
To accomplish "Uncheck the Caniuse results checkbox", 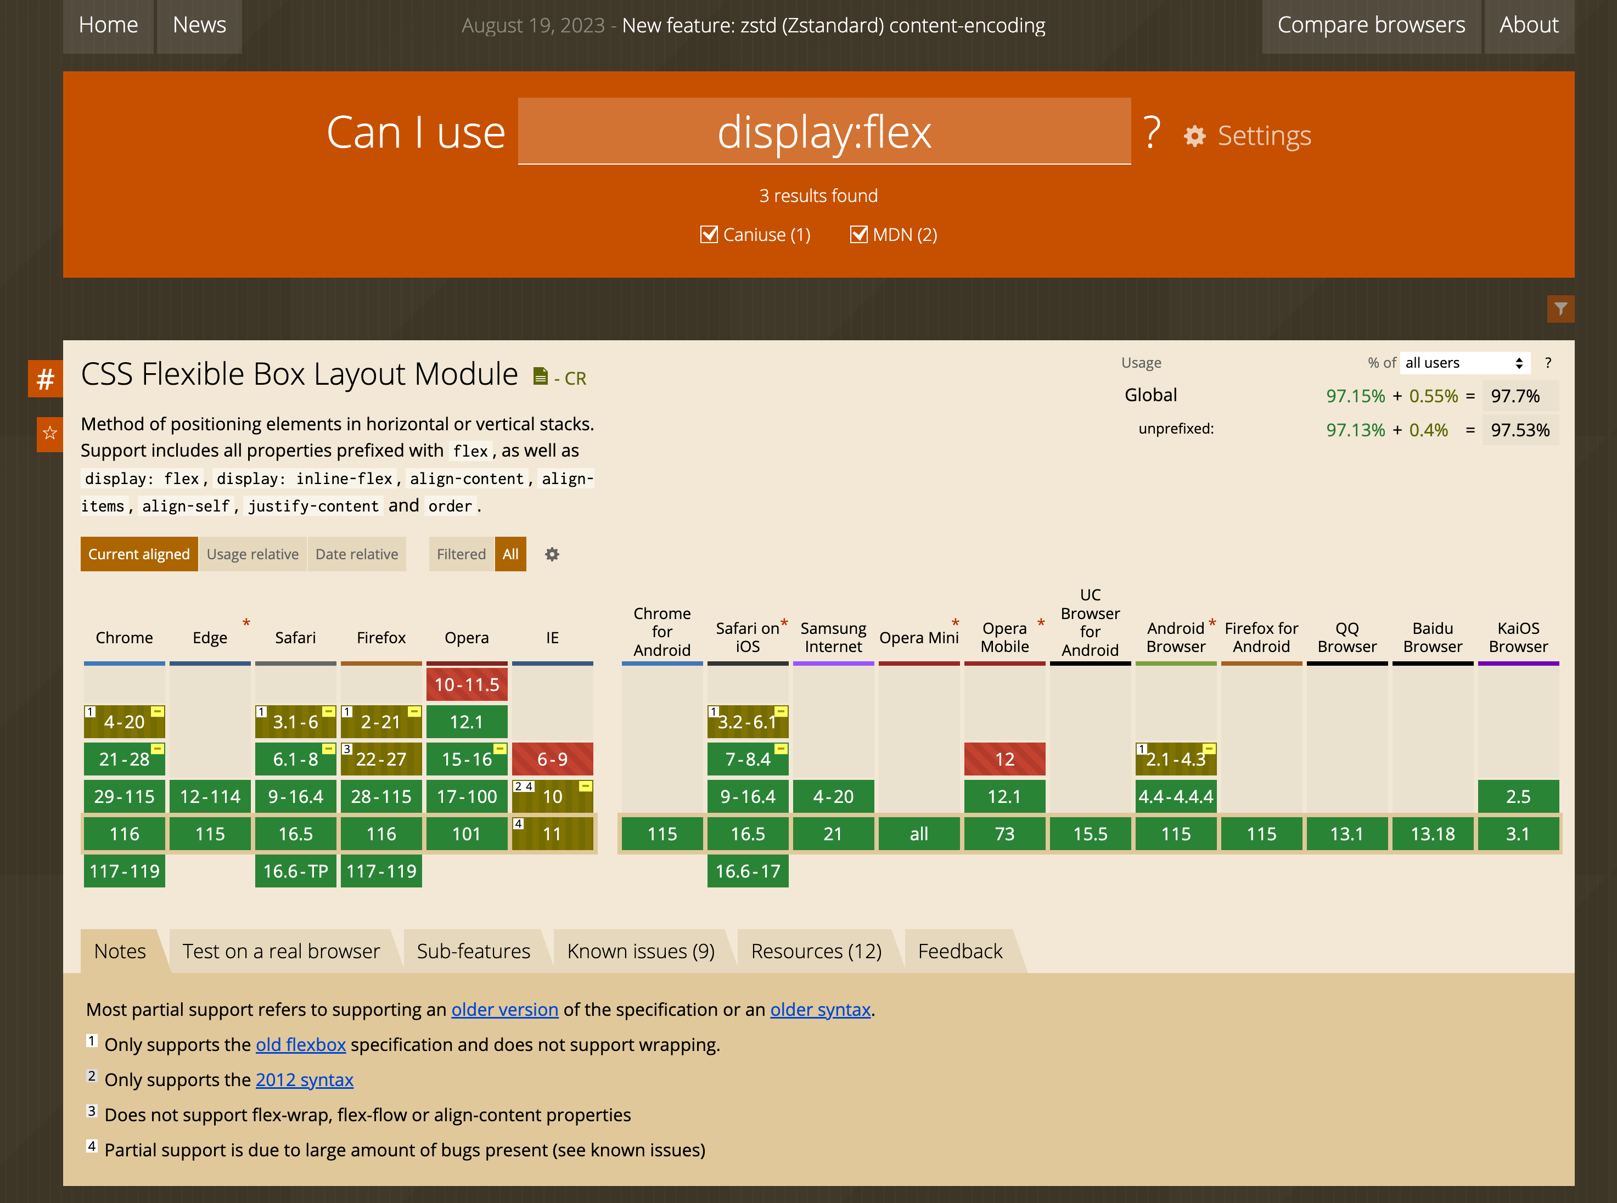I will coord(709,234).
